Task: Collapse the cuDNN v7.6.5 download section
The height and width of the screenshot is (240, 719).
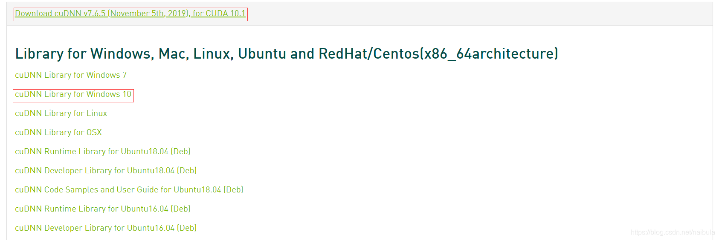Action: coord(130,14)
